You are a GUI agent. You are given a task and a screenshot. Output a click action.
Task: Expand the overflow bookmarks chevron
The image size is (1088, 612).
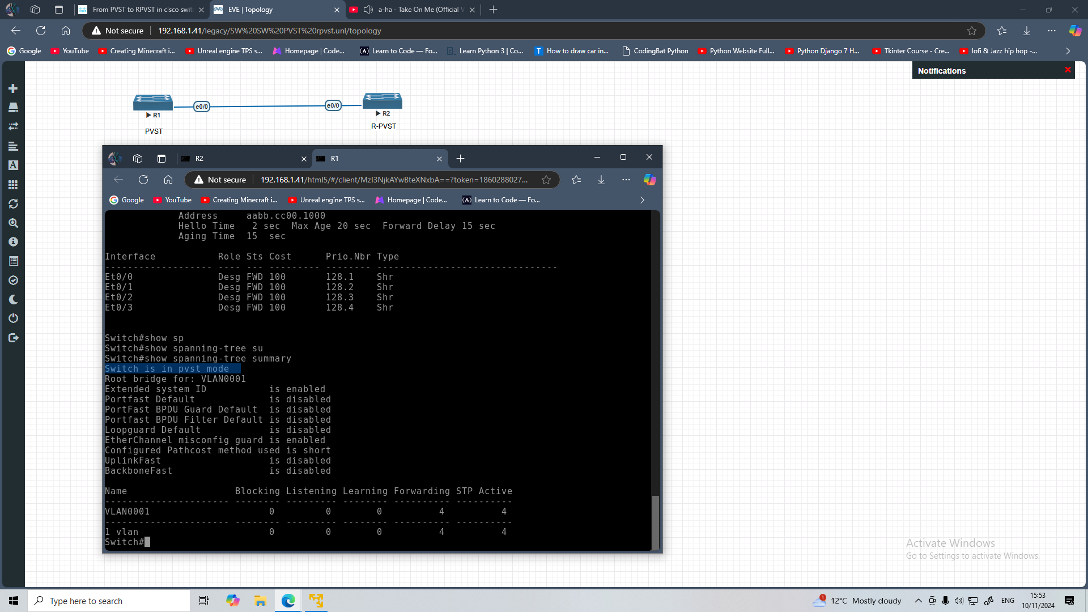coord(1068,50)
